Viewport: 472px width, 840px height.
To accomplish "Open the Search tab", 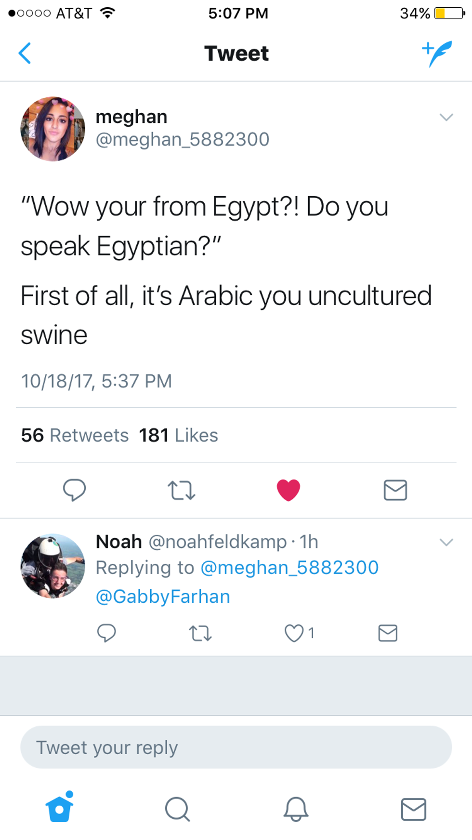I will pyautogui.click(x=177, y=809).
